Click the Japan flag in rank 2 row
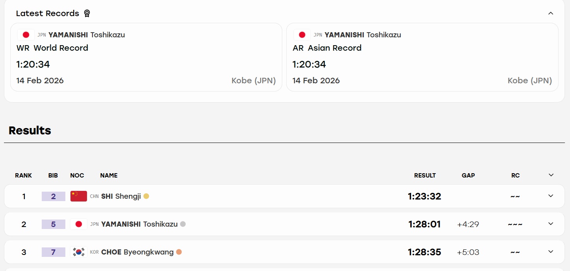The image size is (570, 271). click(79, 224)
